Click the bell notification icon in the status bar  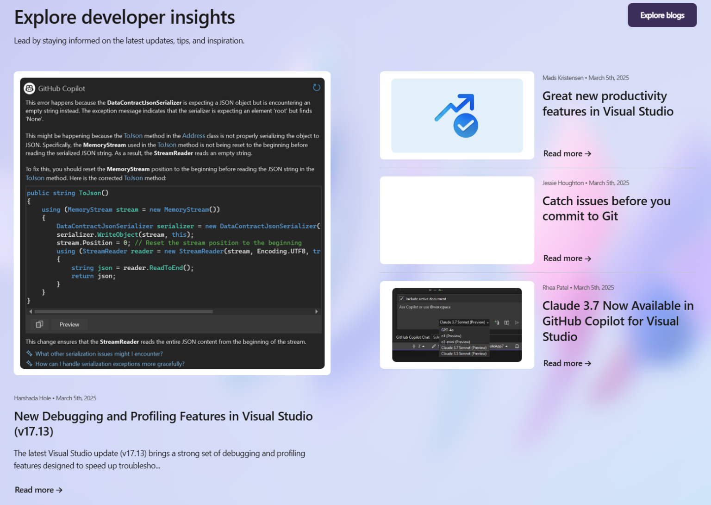coord(517,346)
